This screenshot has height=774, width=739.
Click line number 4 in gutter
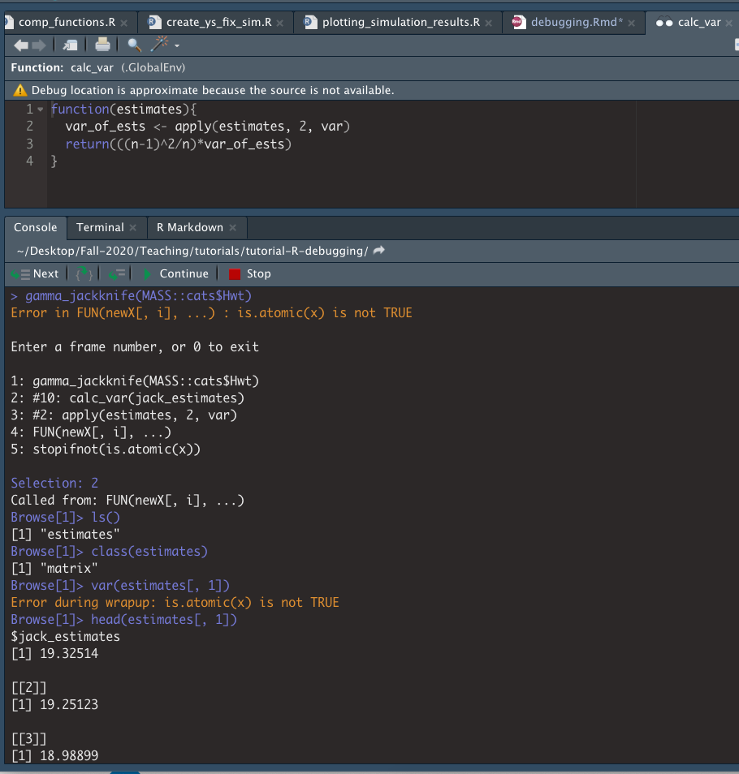coord(29,161)
